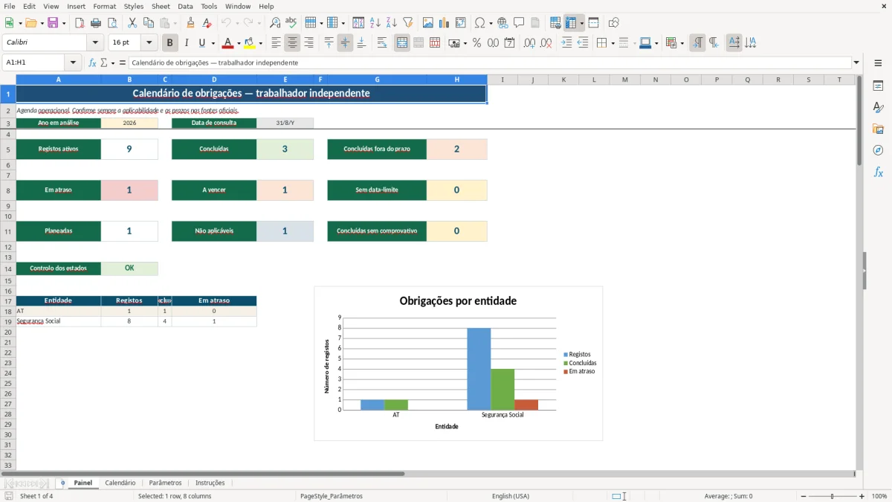Screen dimensions: 892x502
Task: Click the add new sheet button
Action: click(x=62, y=483)
